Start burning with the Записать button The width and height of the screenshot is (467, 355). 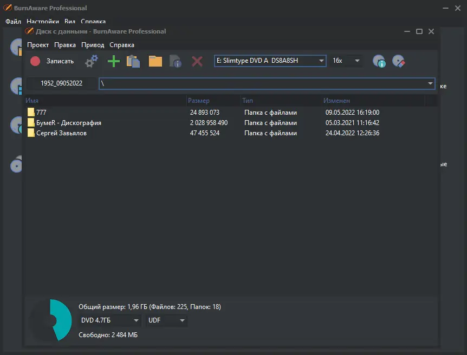click(60, 61)
